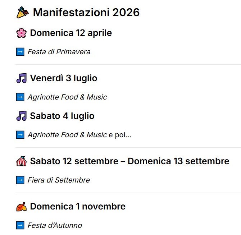Click the arrow icon under Venerdì 3 luglio
Screen dimensions: 241x235
(x=20, y=97)
